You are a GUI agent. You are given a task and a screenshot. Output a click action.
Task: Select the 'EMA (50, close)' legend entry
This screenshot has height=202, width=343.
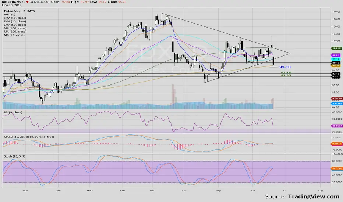pyautogui.click(x=15, y=25)
